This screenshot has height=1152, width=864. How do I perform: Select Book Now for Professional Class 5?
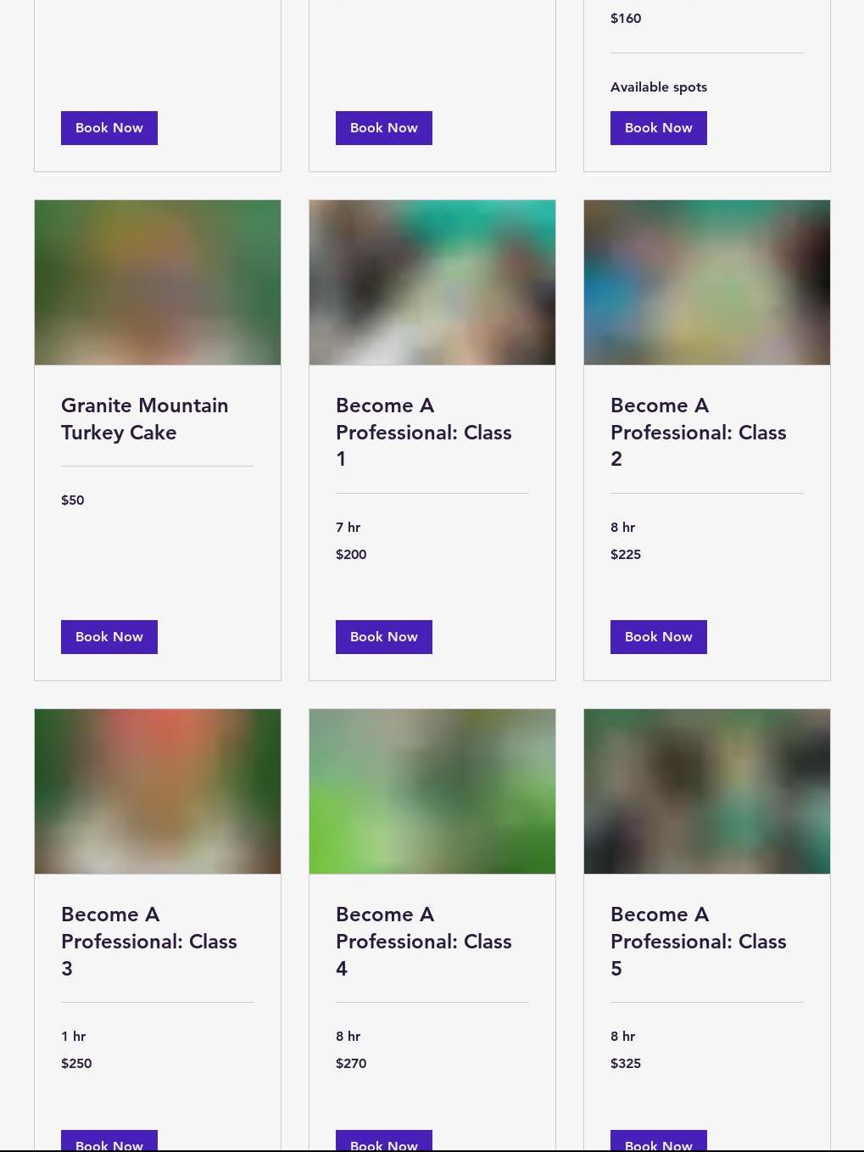(658, 1142)
